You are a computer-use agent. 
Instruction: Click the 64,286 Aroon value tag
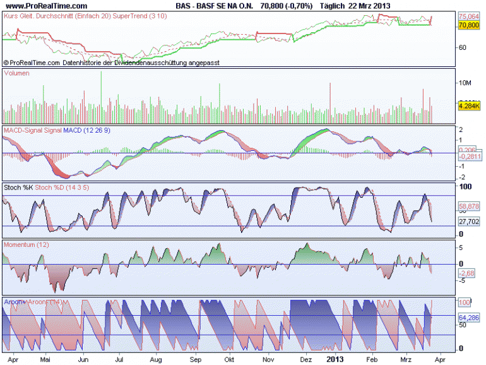[x=469, y=318]
